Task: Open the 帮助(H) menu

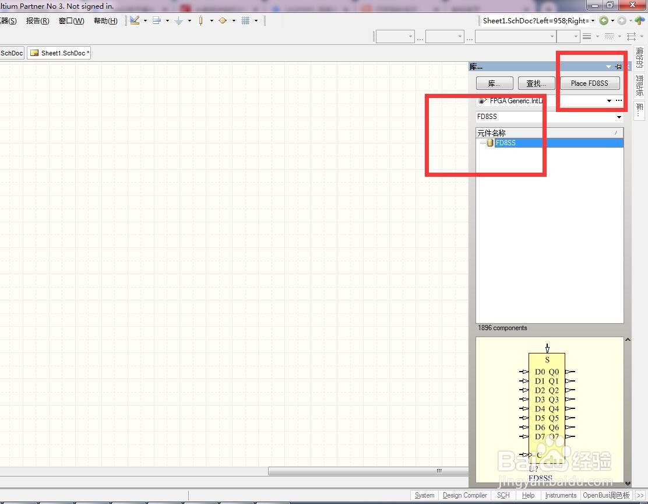Action: (105, 20)
